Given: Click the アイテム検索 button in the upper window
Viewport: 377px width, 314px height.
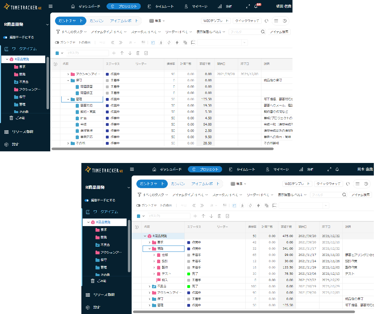Looking at the screenshot, I should (x=279, y=32).
